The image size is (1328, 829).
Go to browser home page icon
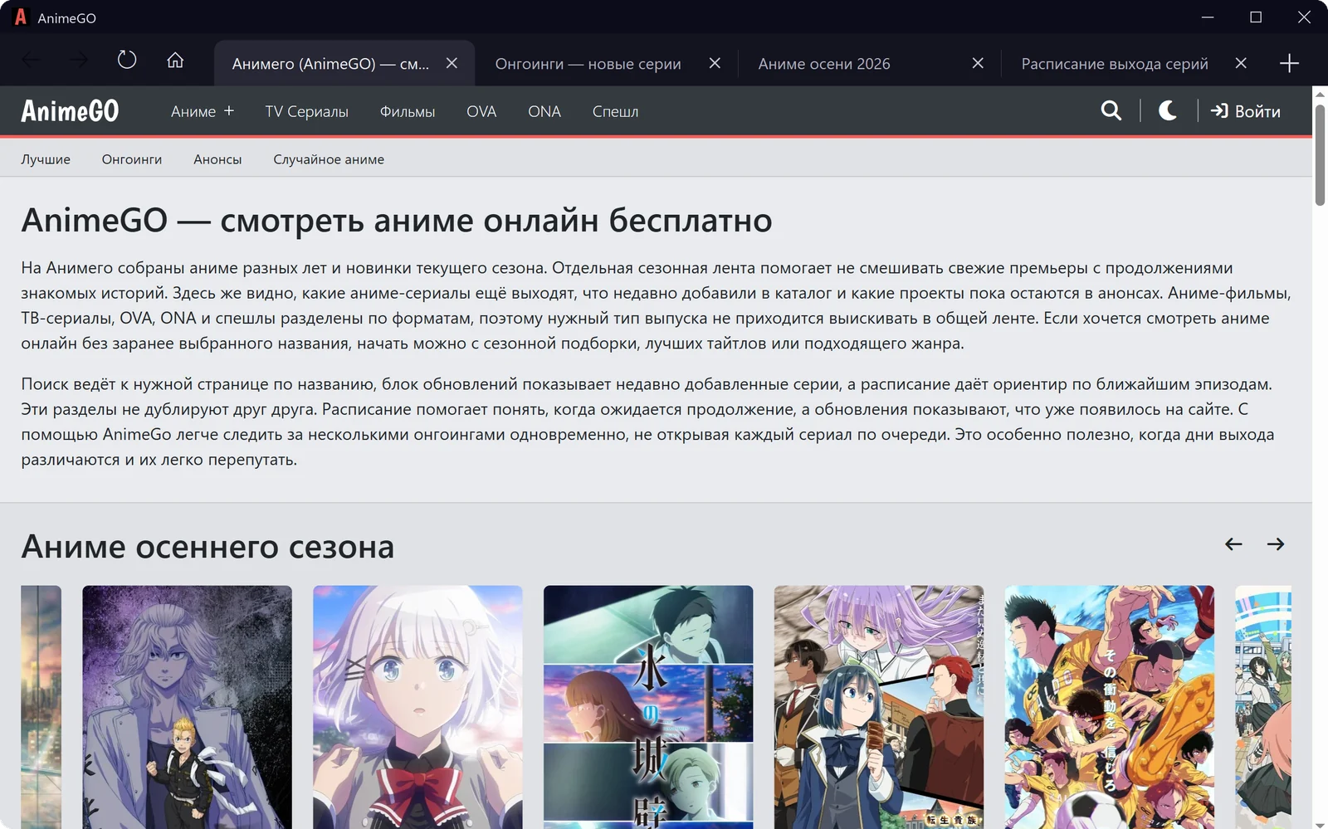(175, 61)
